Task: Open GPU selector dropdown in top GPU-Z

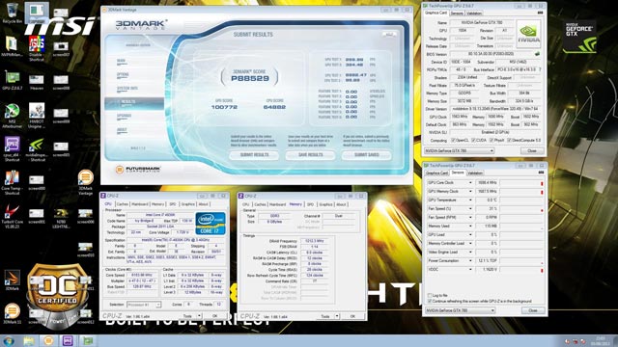Action: click(460, 150)
